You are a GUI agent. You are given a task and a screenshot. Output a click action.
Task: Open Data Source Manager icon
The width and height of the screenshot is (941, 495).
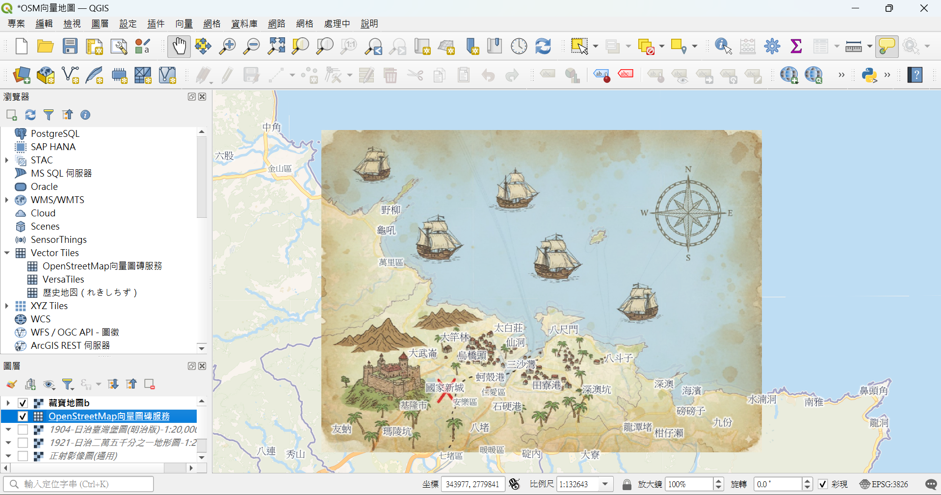point(22,75)
